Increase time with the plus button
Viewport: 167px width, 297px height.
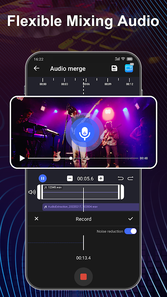coord(101,179)
